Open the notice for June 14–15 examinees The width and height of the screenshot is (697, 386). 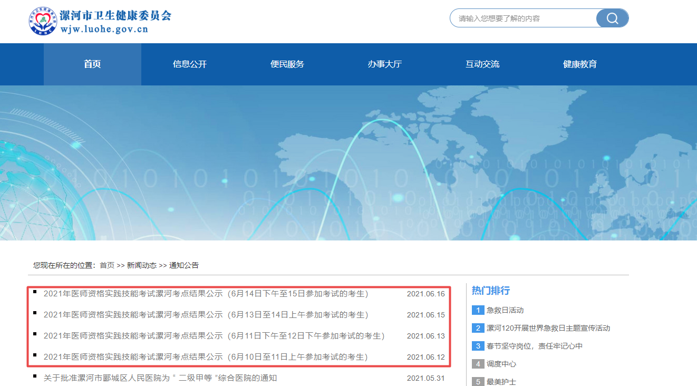[x=206, y=294]
